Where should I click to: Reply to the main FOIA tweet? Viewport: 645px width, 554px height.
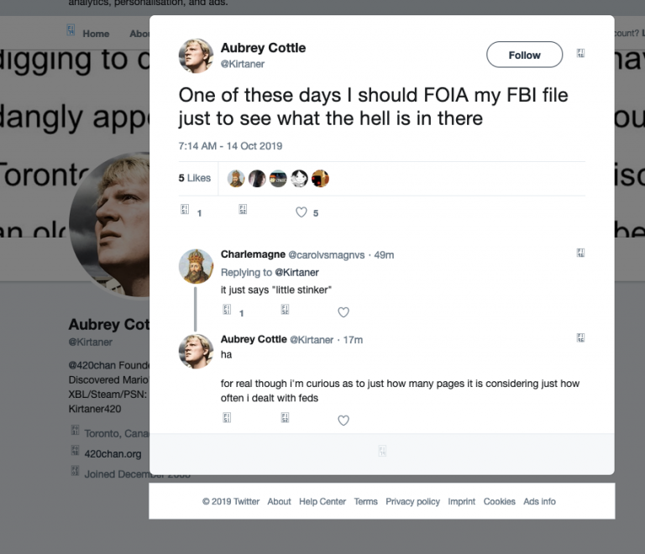click(186, 212)
